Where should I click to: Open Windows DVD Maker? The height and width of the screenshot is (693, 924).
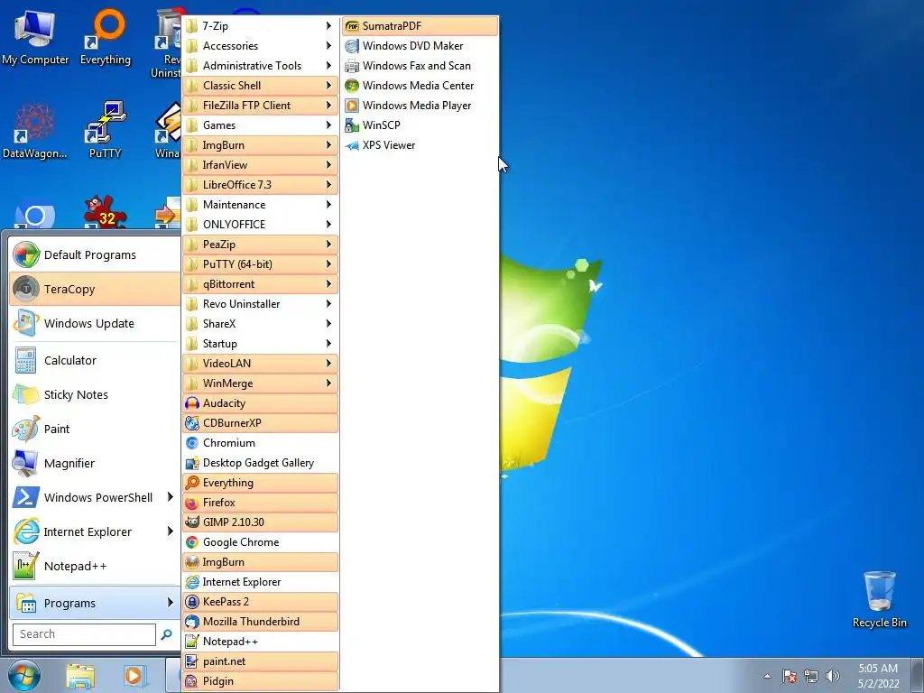tap(420, 46)
